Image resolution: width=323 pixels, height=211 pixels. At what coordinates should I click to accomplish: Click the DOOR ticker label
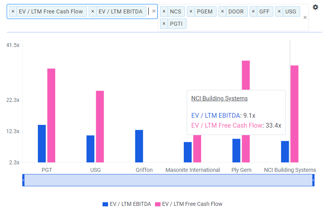pyautogui.click(x=236, y=11)
